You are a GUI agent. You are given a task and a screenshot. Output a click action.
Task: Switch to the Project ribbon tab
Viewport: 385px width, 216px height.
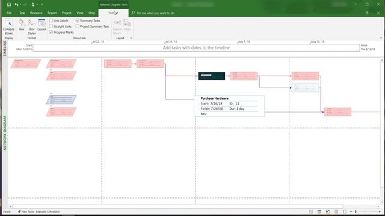[x=67, y=13]
